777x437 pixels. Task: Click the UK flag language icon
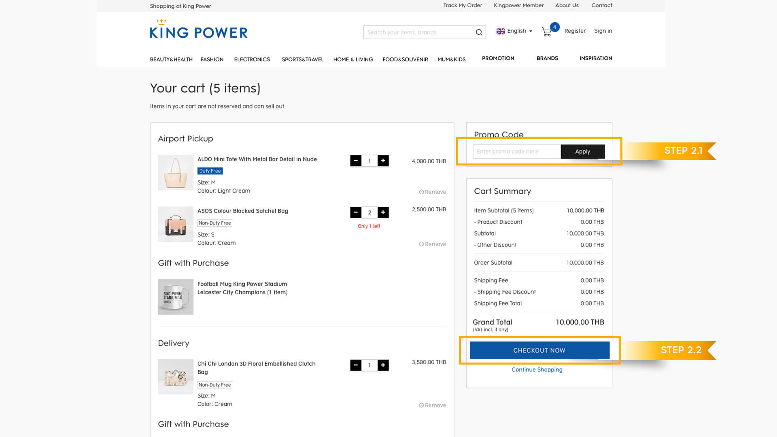pos(501,31)
